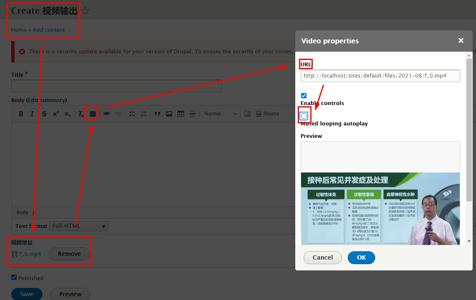Viewport: 476px width, 300px height.
Task: Open the Add content breadcrumb link
Action: [x=49, y=30]
